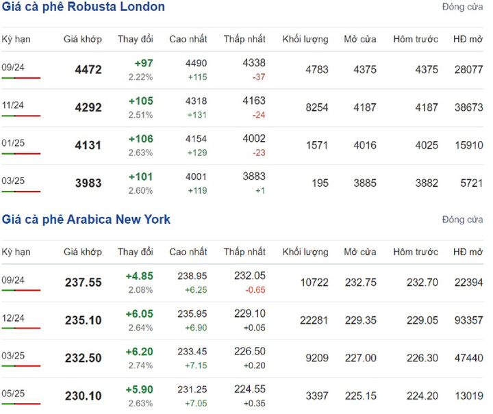Screen dimensions: 493x414
Task: Click 'Đóng cửa' status beside the Robusta London title
Action: [x=462, y=8]
